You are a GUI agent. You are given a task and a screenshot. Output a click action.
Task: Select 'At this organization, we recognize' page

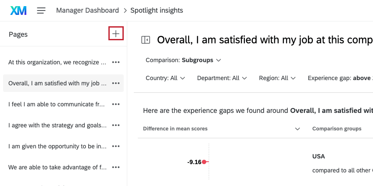57,62
